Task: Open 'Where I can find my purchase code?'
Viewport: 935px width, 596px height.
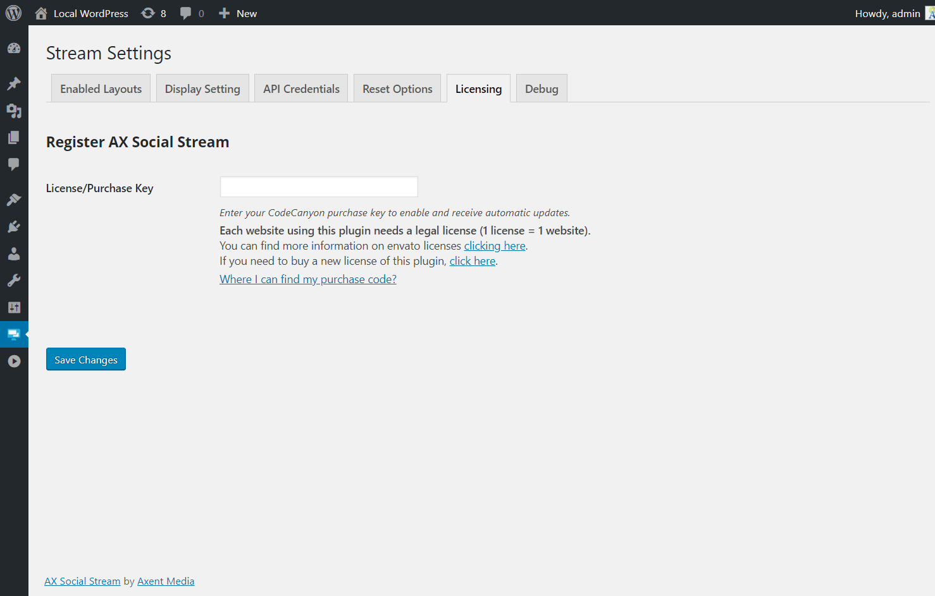Action: [308, 279]
